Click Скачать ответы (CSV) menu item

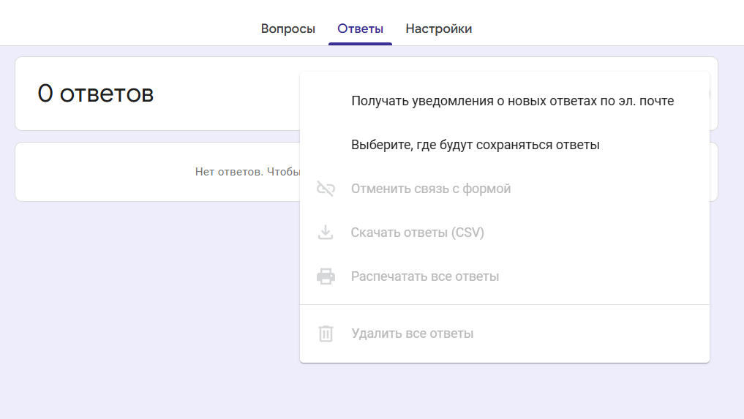[x=505, y=233]
